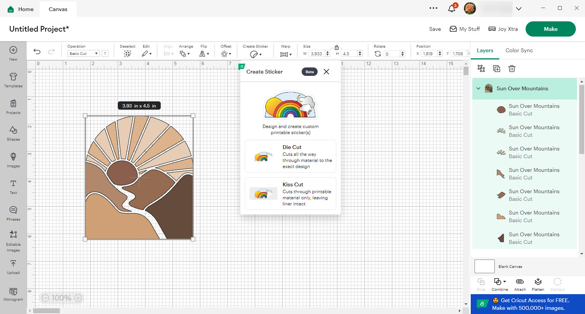Choose the Die Cut sticker option

290,156
